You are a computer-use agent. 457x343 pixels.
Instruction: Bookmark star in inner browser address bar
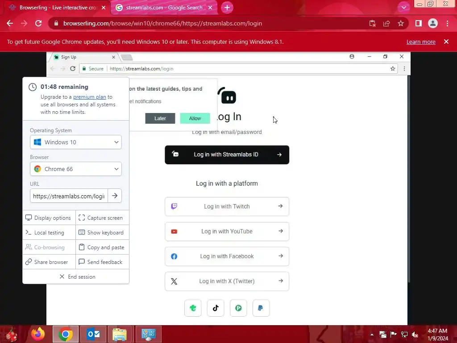pyautogui.click(x=393, y=68)
